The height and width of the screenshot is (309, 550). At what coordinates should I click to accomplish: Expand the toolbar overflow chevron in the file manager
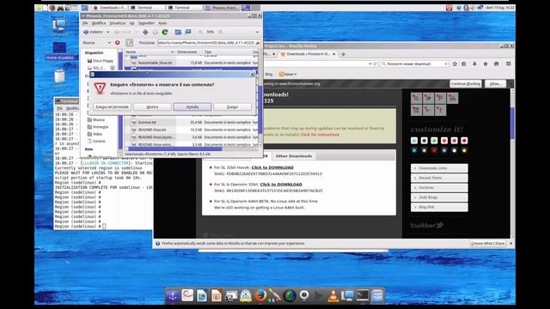click(257, 32)
